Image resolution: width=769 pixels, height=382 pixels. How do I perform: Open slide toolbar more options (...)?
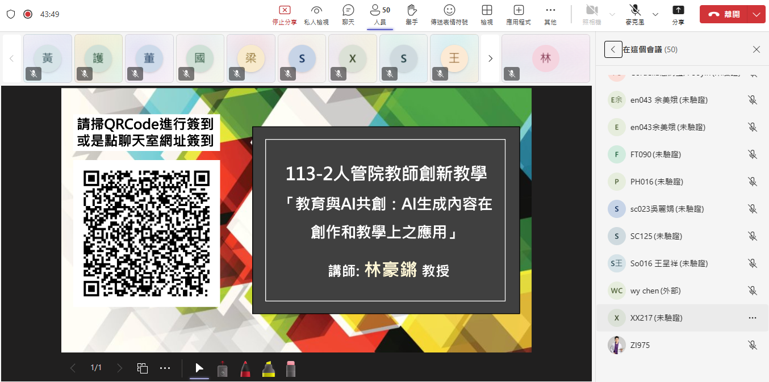pos(165,368)
